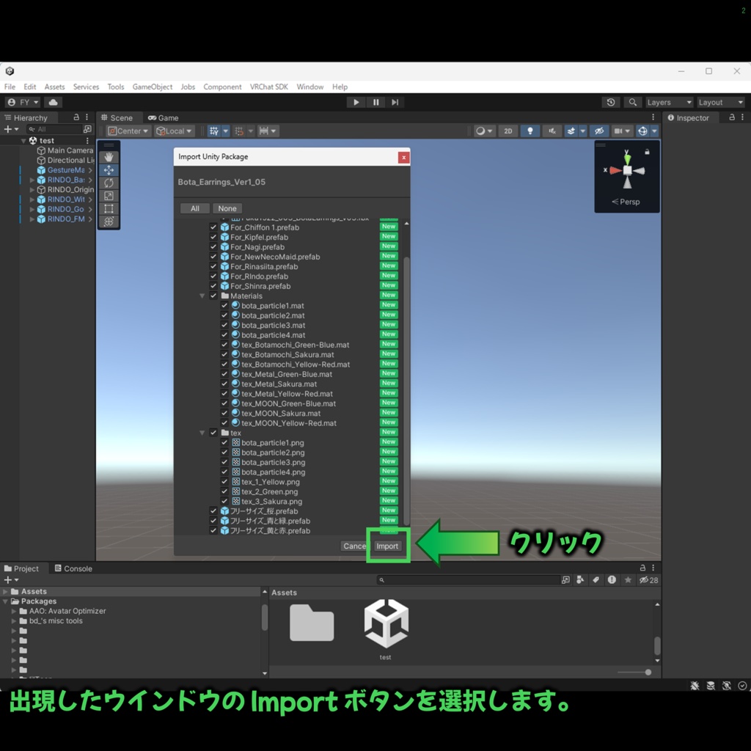Click the None selection button
This screenshot has height=751, width=751.
(x=227, y=208)
